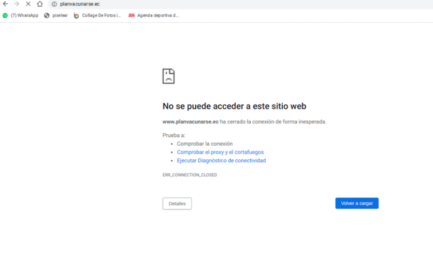
Task: Click the browser back arrow
Action: point(5,4)
